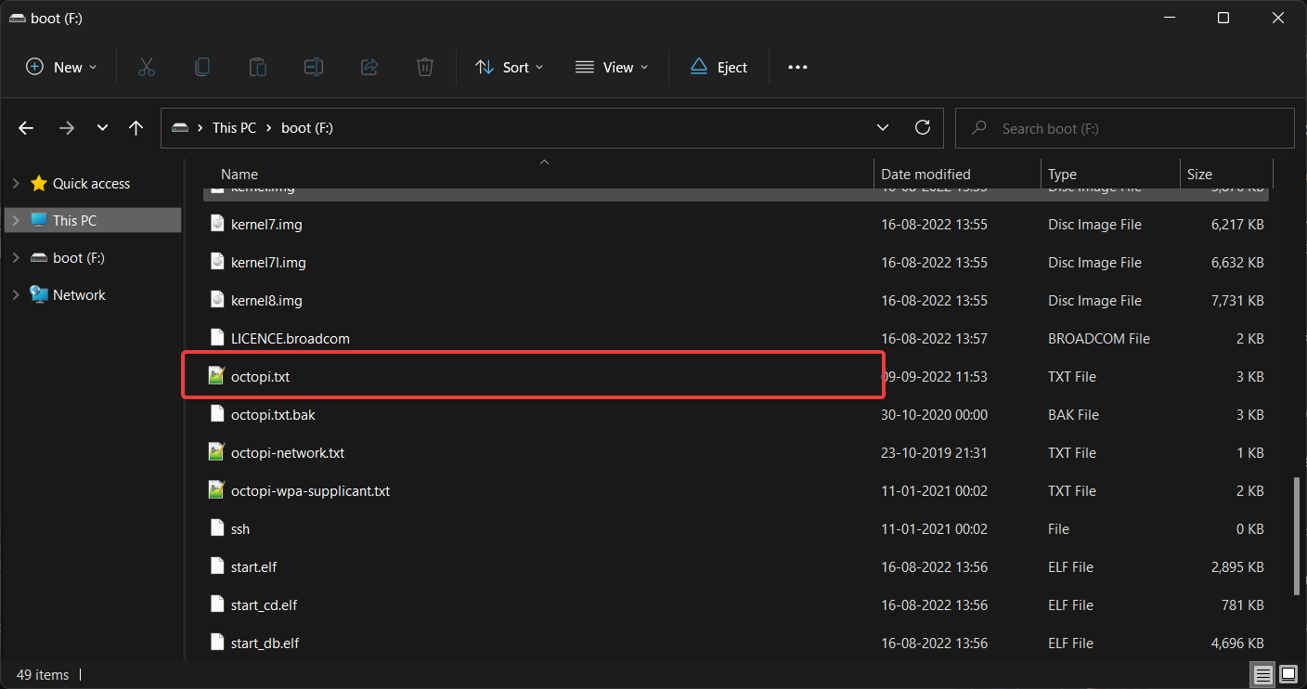Select This PC in the navigation pane
The height and width of the screenshot is (689, 1307).
(x=93, y=220)
